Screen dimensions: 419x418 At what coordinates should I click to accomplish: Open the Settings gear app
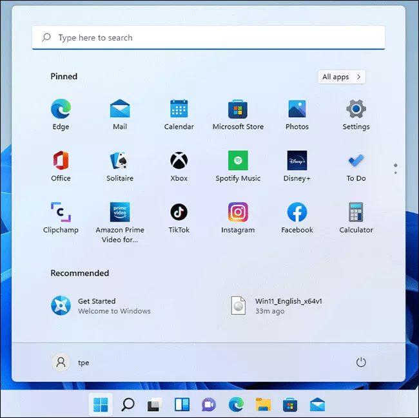tap(356, 115)
